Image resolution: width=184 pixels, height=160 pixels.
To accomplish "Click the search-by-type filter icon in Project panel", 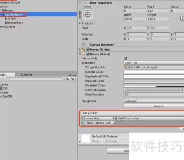I will point(67,79).
